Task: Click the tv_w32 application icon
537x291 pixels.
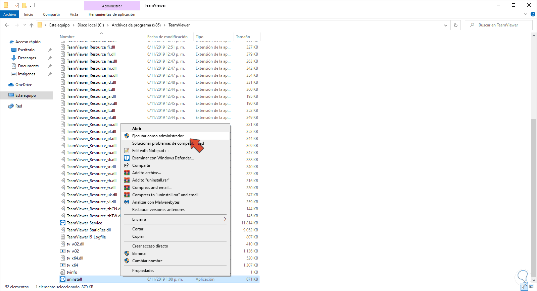Action: pyautogui.click(x=63, y=251)
